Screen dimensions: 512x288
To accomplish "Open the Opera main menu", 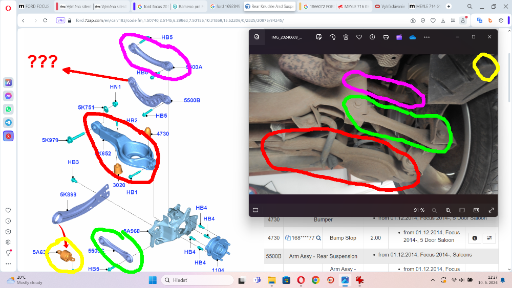I will tap(8, 7).
